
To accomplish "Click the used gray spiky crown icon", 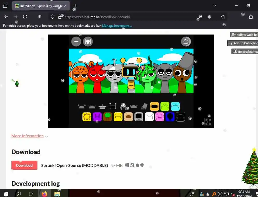I will pyautogui.click(x=92, y=107).
